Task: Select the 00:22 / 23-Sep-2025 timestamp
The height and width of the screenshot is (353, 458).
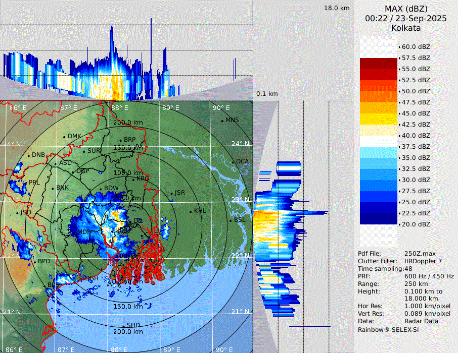Action: click(x=405, y=19)
